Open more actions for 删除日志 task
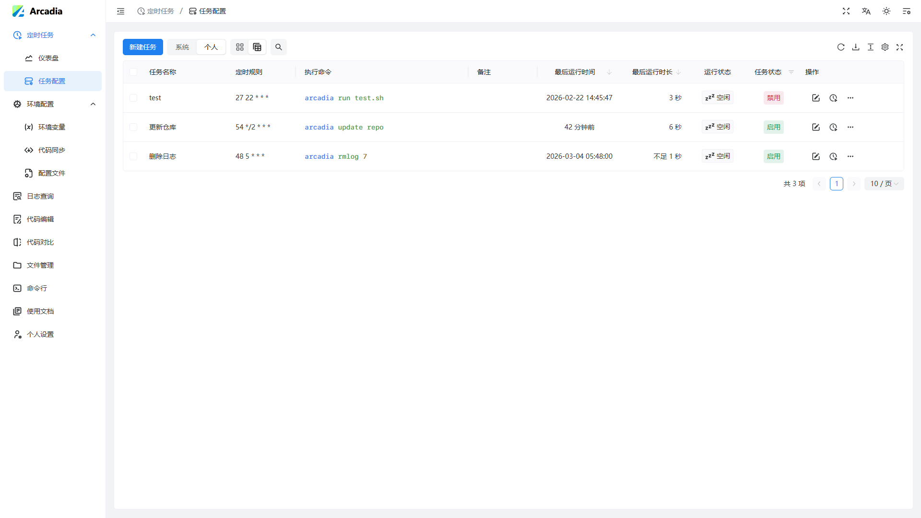 (850, 156)
